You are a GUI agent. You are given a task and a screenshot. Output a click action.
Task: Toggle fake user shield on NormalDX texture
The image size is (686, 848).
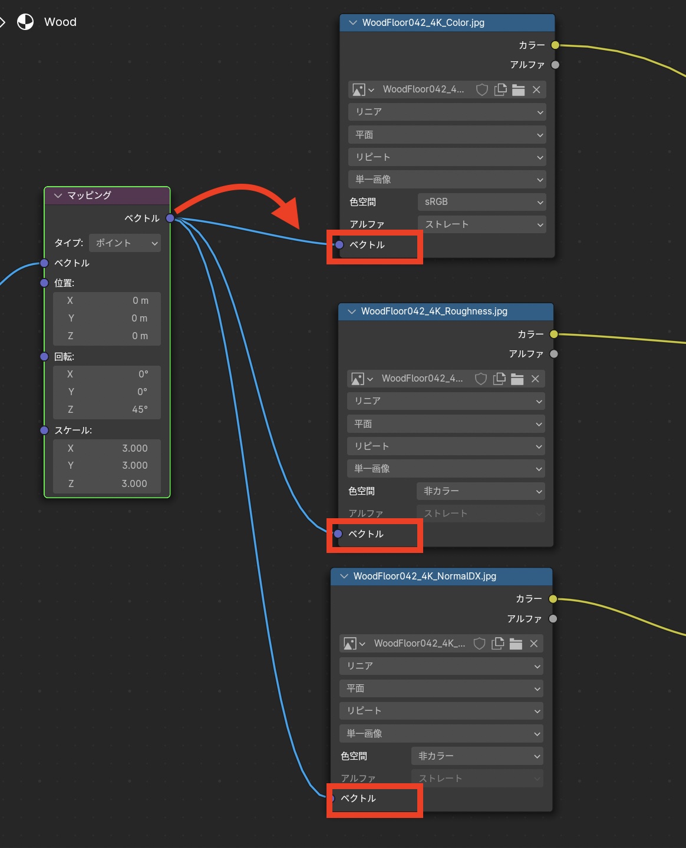(480, 644)
